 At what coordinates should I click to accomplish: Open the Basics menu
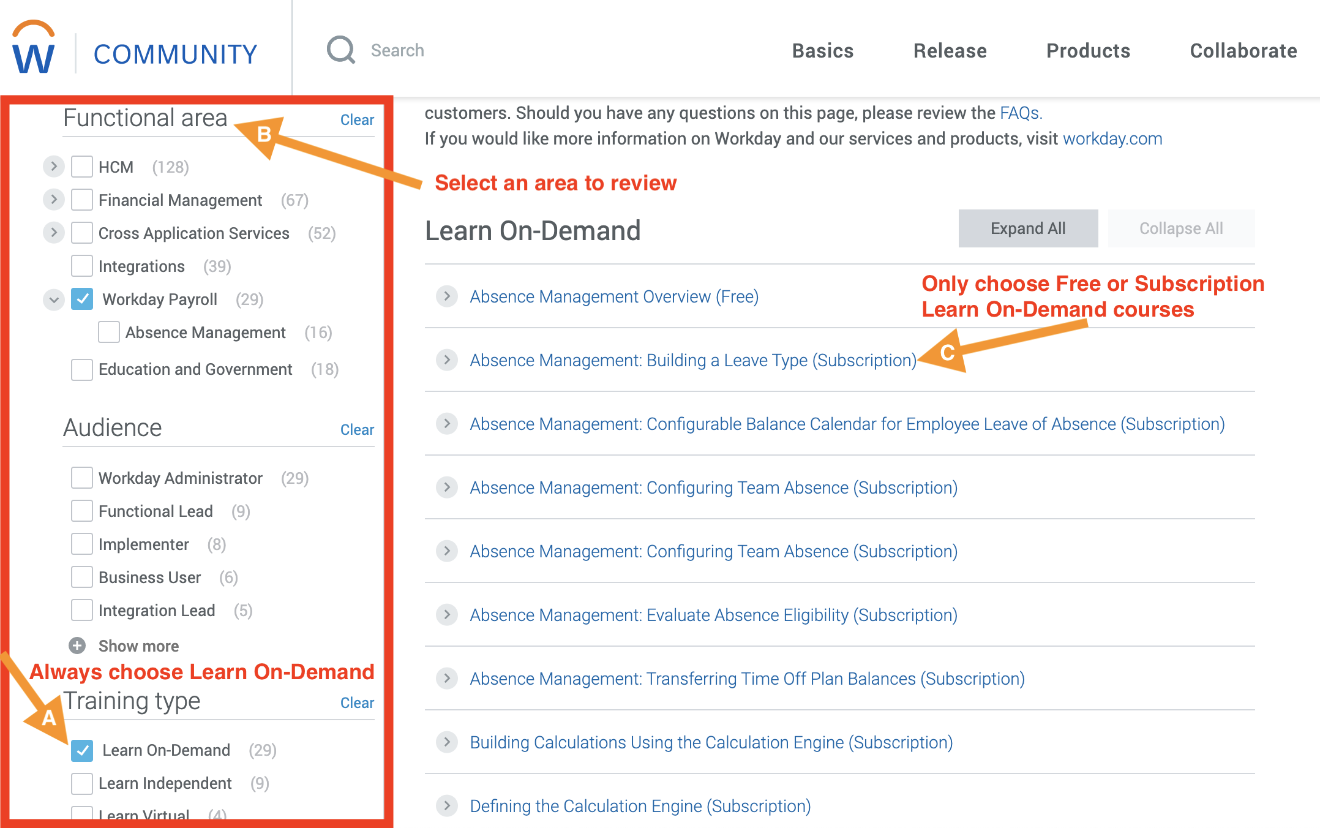point(823,50)
